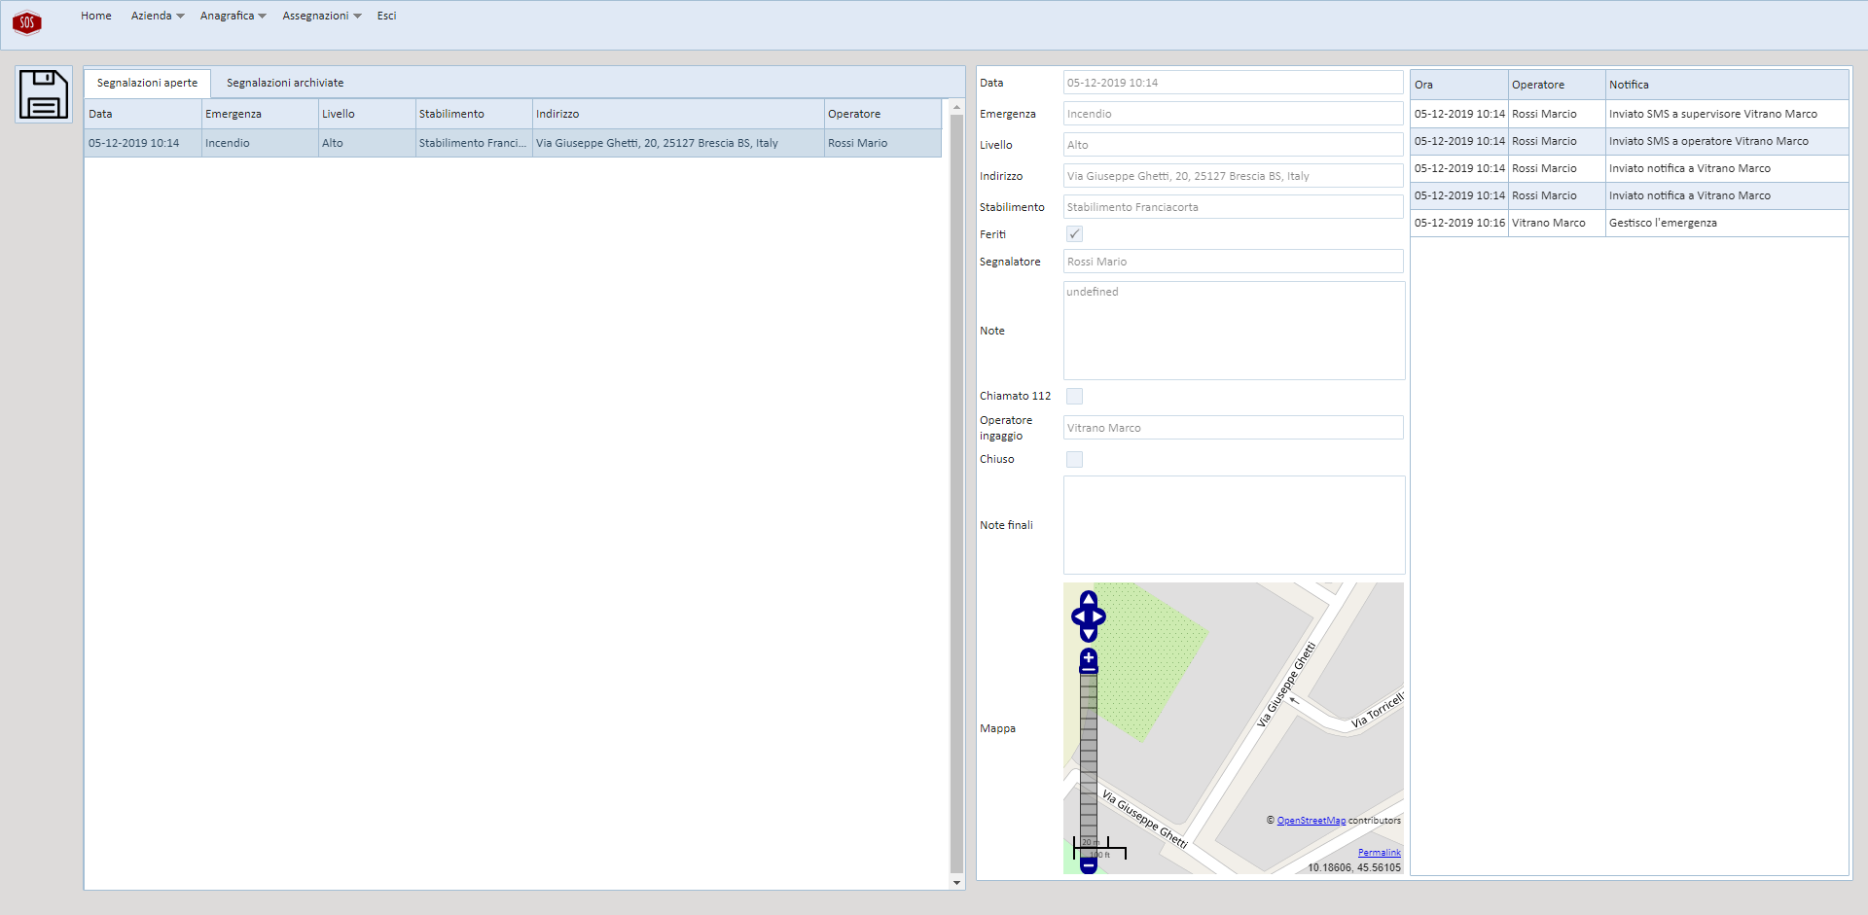
Task: Click the Note text area
Action: click(x=1234, y=331)
